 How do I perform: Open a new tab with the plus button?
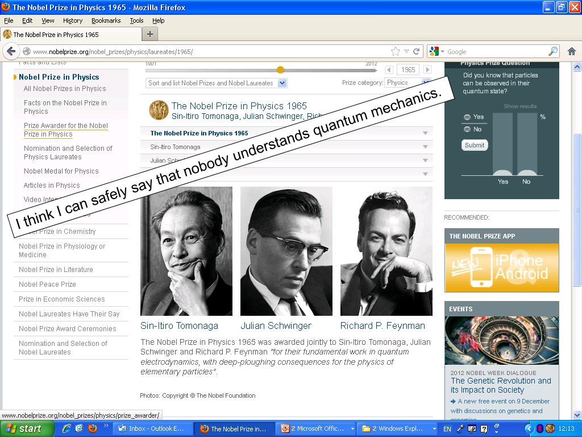coord(150,34)
